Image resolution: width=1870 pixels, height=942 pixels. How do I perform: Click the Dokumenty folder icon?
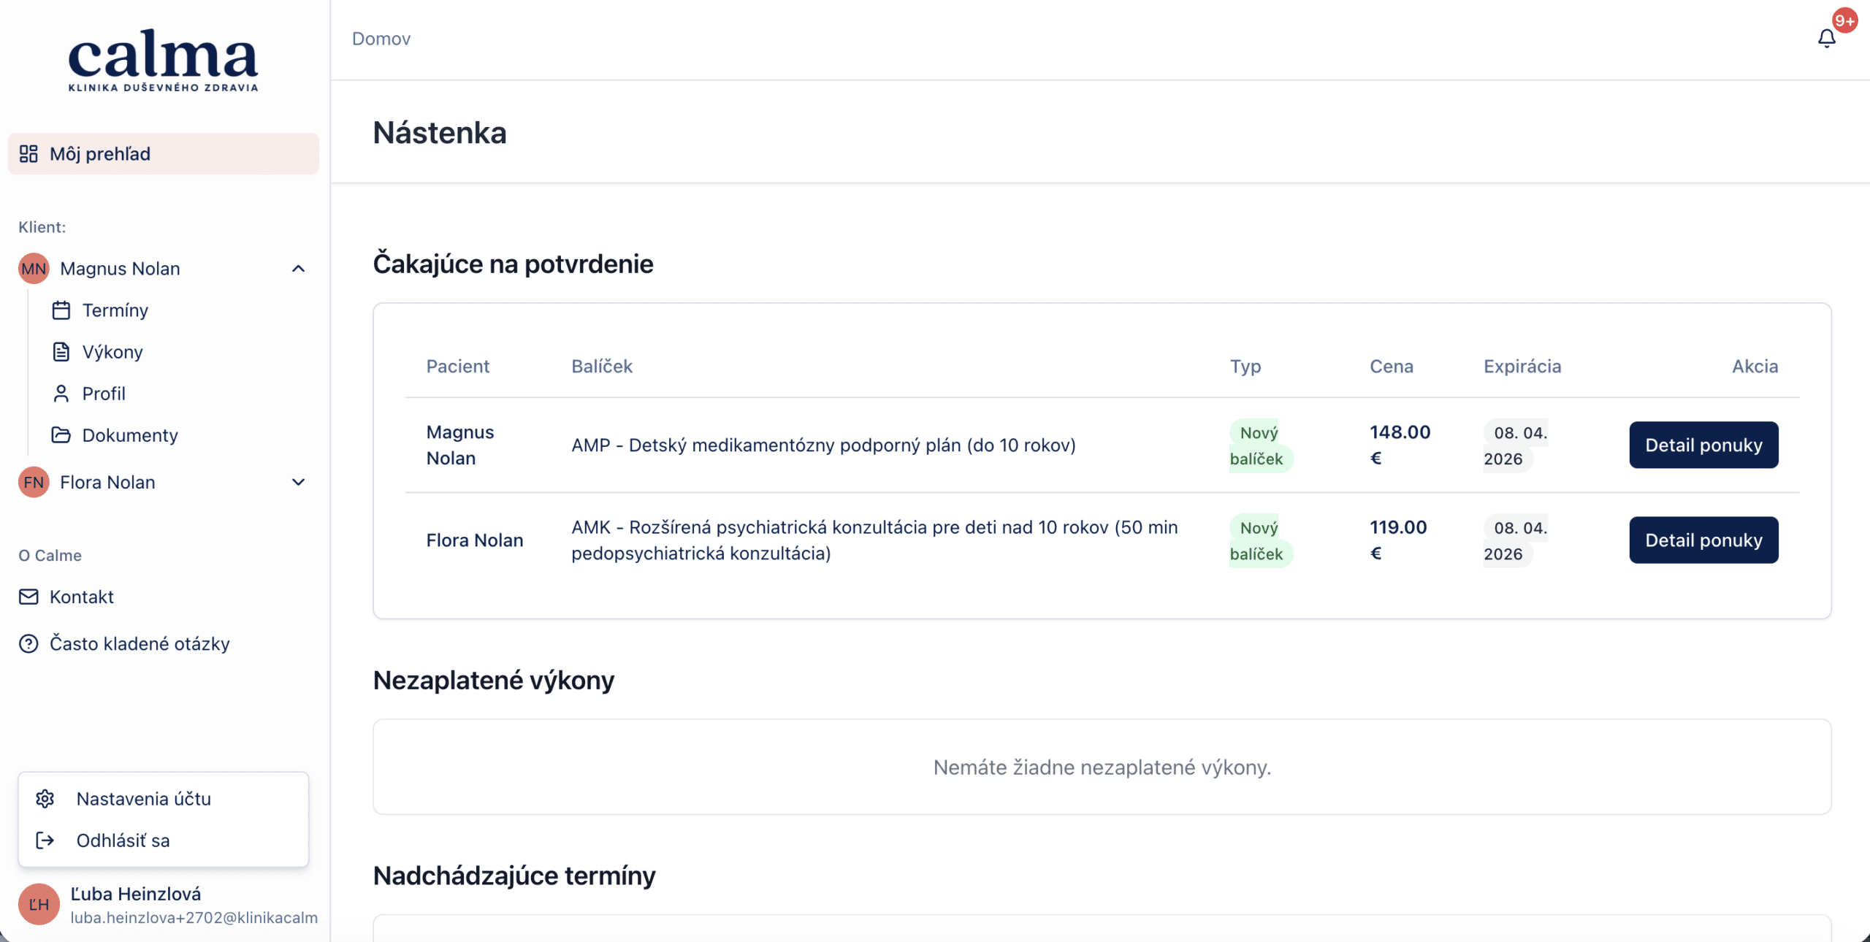(61, 435)
